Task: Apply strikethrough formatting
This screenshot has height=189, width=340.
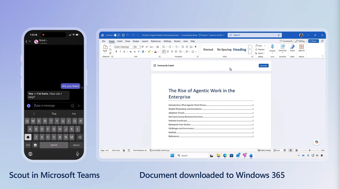Action: click(130, 51)
